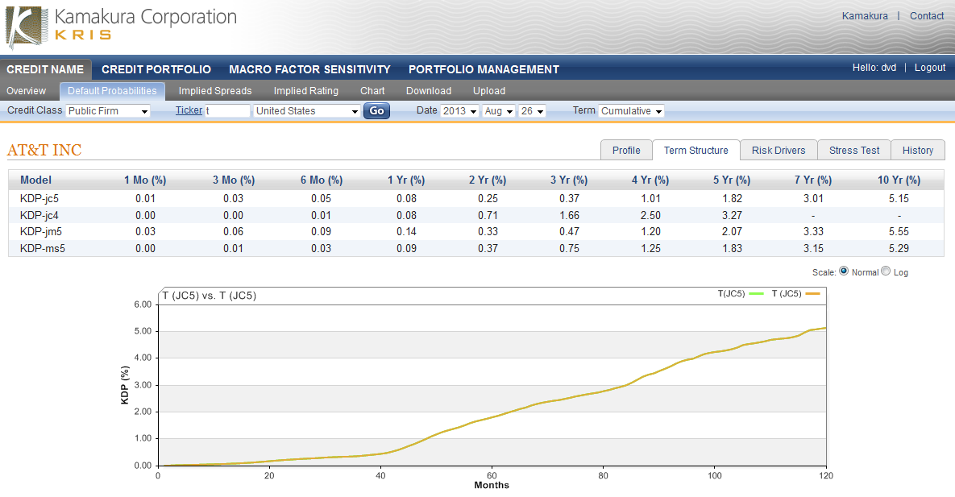The image size is (955, 497).
Task: Open MACRO FACTOR SENSITIVITY tab
Action: [x=309, y=69]
